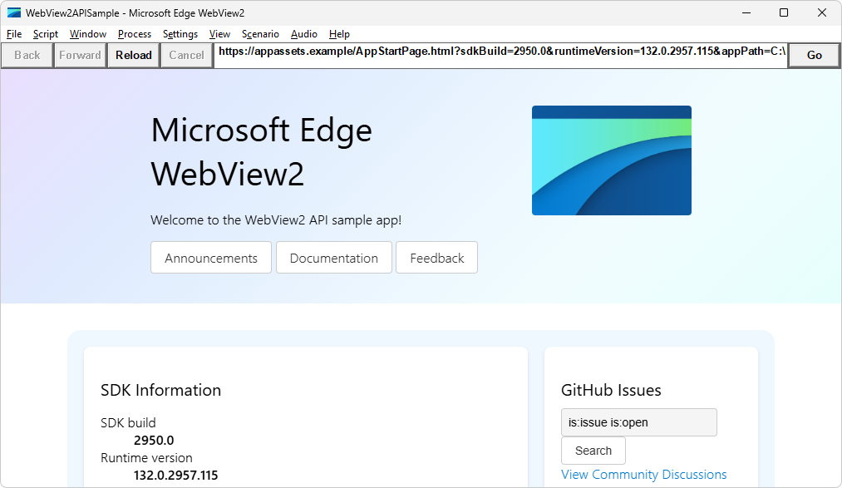Open the Audio menu
Viewport: 842px width, 488px height.
(x=303, y=34)
